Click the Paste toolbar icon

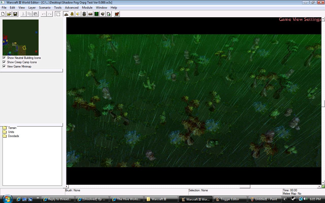[x=36, y=14]
